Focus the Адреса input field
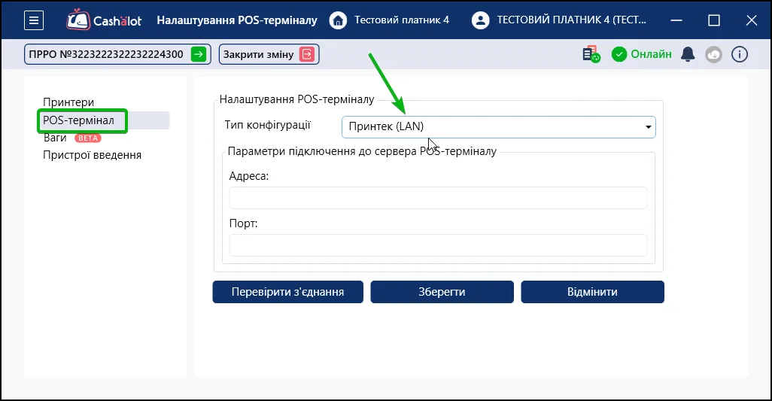The height and width of the screenshot is (401, 772). 438,198
